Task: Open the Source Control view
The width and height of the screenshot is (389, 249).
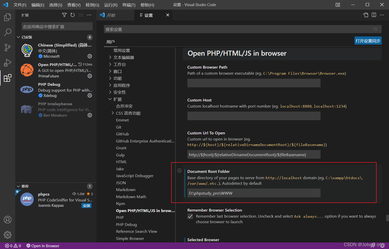Action: click(8, 47)
